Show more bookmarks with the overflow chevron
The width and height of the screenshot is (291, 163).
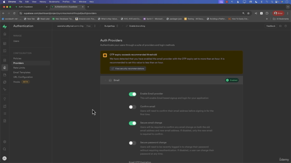click(267, 19)
